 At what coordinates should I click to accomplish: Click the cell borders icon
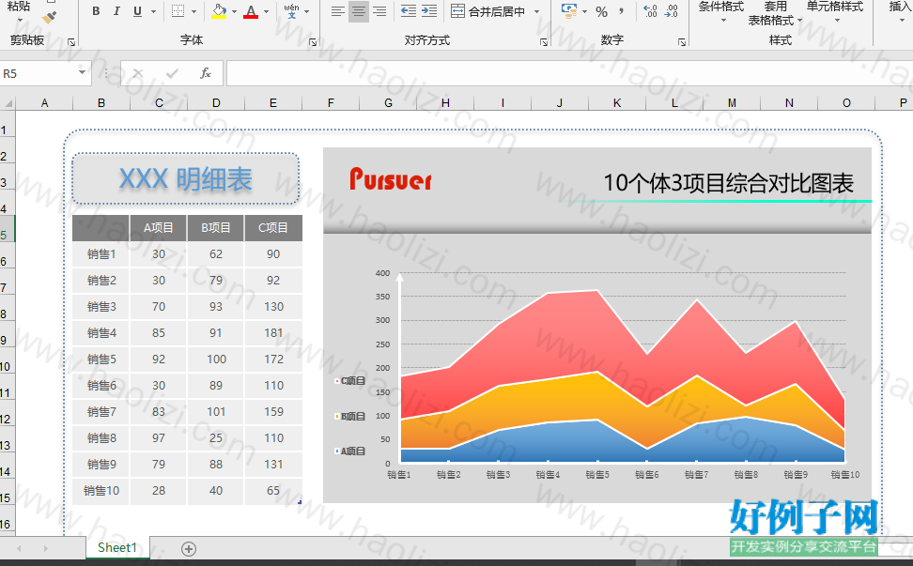coord(178,11)
